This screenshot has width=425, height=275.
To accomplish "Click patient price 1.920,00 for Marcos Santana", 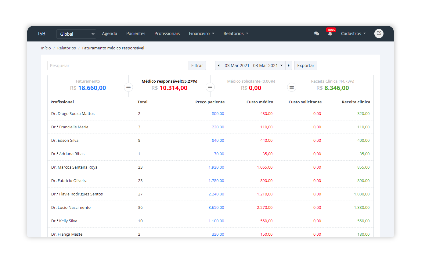I will coord(216,167).
